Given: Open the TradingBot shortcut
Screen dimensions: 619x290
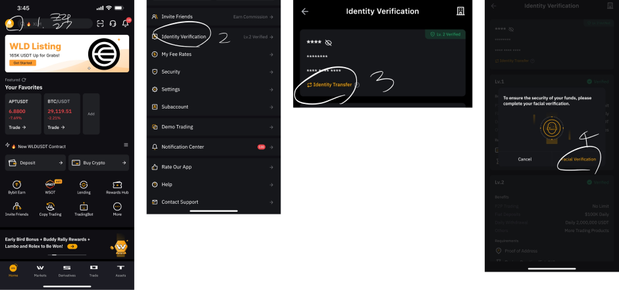Looking at the screenshot, I should [84, 209].
